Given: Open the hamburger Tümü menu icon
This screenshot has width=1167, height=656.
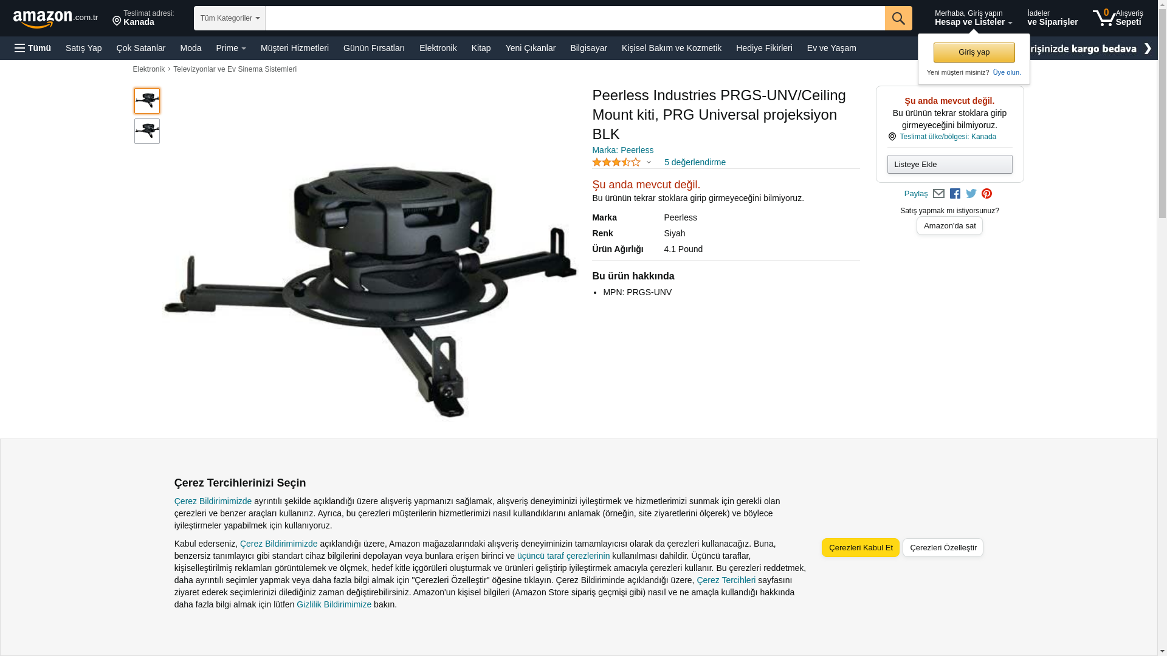Looking at the screenshot, I should point(20,48).
